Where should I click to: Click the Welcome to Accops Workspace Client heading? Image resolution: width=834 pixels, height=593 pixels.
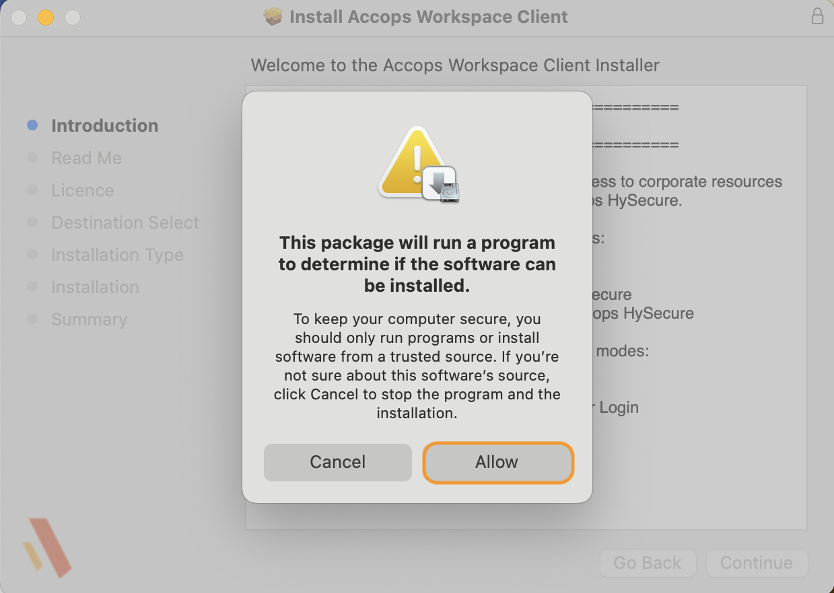(x=455, y=65)
